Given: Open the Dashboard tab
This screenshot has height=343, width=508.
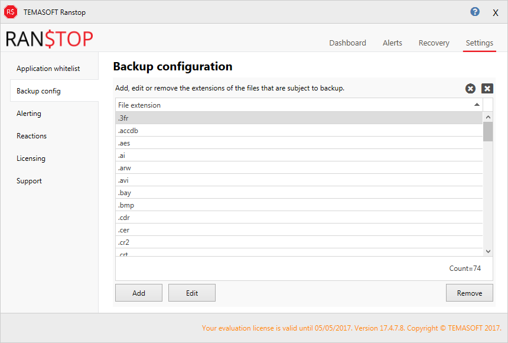Looking at the screenshot, I should 347,43.
